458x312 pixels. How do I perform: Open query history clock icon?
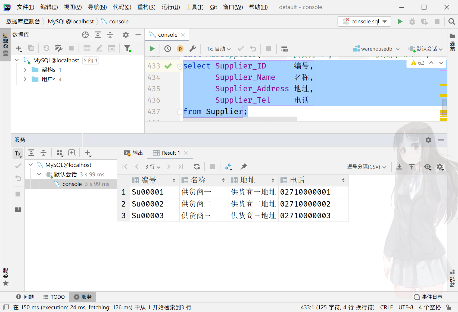[x=168, y=49]
